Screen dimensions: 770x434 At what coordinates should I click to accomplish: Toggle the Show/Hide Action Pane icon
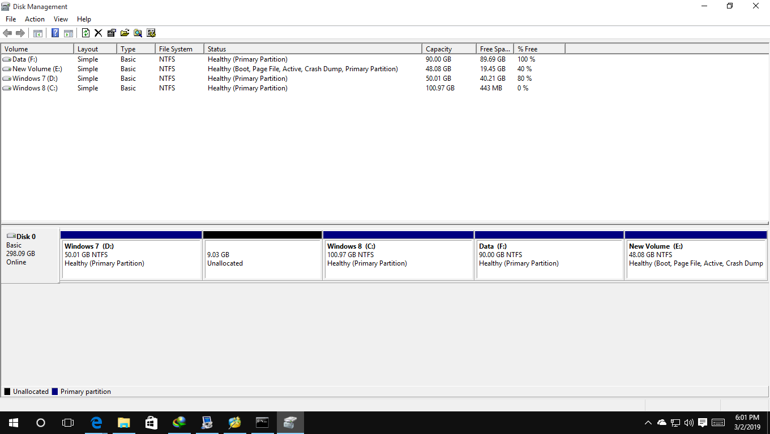[x=69, y=33]
